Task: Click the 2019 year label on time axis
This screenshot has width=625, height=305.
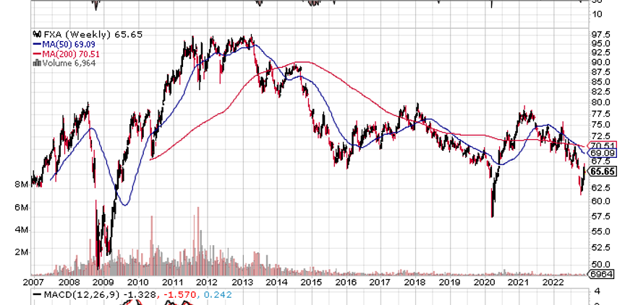Action: [450, 282]
